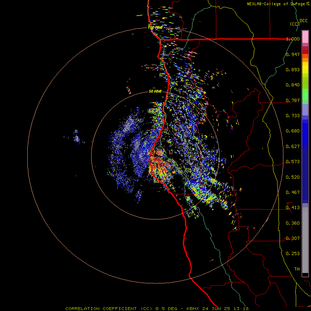Image resolution: width=311 pixels, height=311 pixels.
Task: Pick the dark red band of the color bar
Action: [x=305, y=51]
